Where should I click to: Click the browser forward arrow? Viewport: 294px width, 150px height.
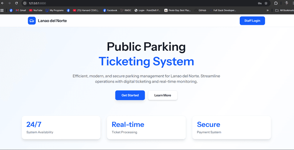pyautogui.click(x=9, y=3)
